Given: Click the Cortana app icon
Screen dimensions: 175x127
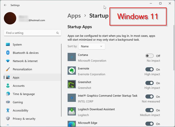Looking at the screenshot, I should (x=72, y=57).
